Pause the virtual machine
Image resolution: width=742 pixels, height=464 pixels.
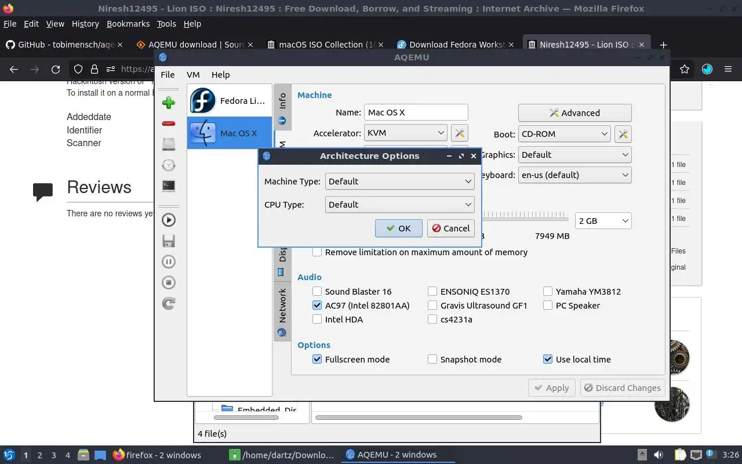pyautogui.click(x=169, y=262)
